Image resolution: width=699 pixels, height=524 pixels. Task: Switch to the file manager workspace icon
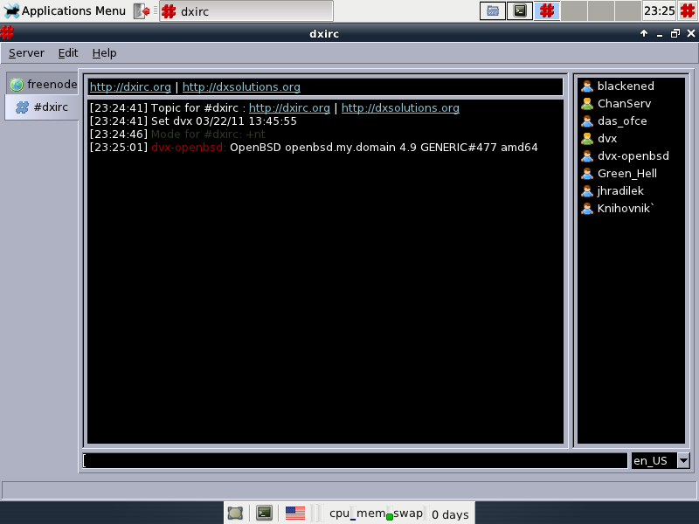493,10
